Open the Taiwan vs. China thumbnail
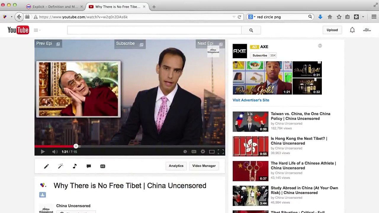 (250, 122)
